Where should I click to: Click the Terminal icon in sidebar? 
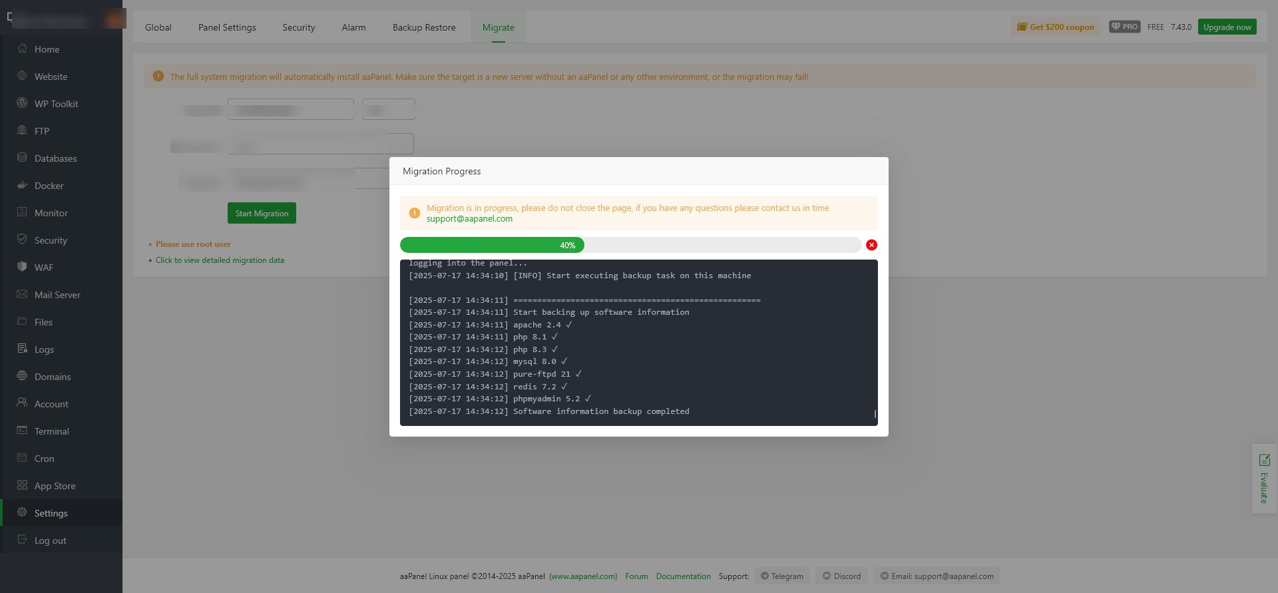click(22, 431)
